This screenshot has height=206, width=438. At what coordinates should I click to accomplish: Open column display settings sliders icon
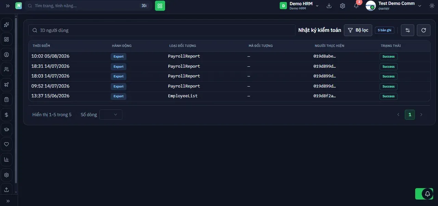(x=408, y=30)
